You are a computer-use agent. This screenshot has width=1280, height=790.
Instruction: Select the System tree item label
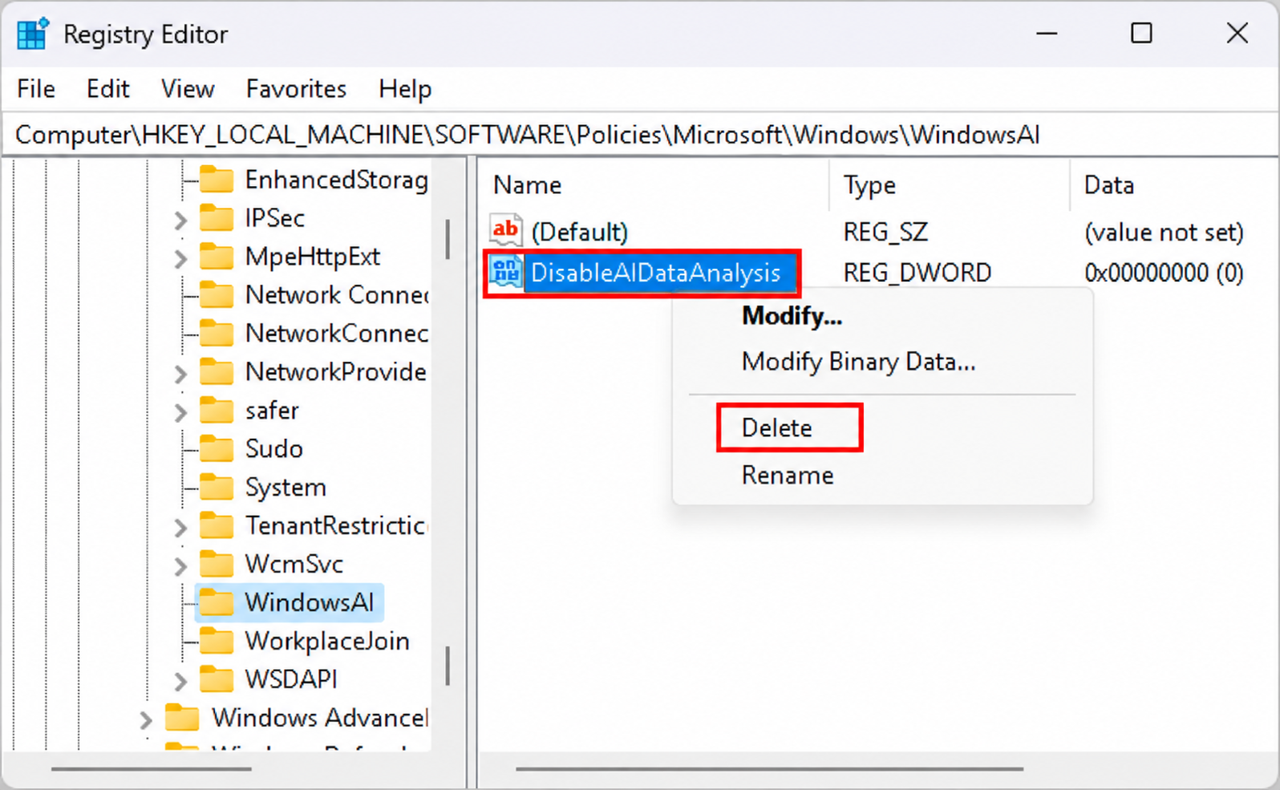coord(286,488)
